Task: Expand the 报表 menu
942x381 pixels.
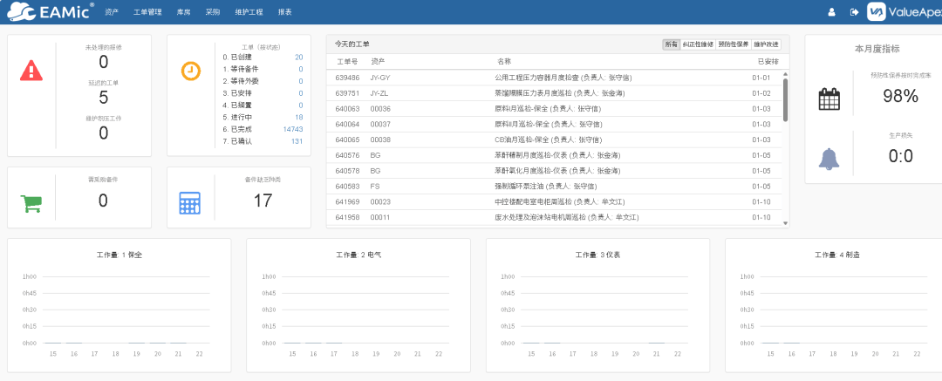Action: 285,12
